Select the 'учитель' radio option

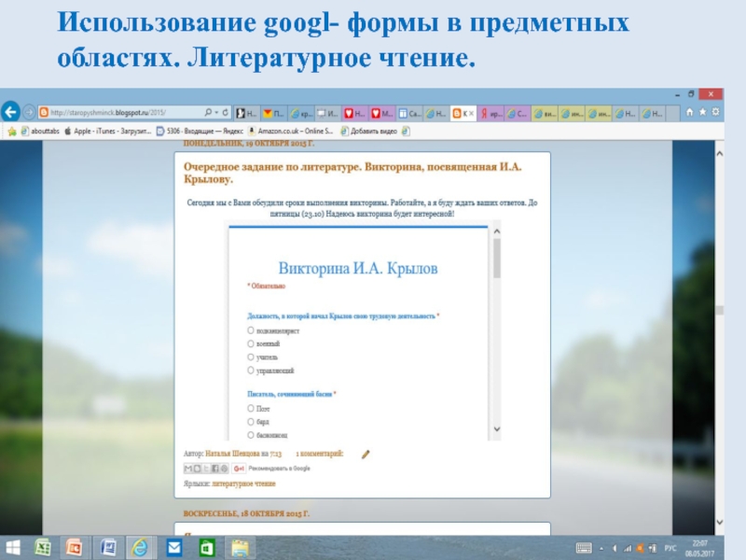[x=251, y=357]
